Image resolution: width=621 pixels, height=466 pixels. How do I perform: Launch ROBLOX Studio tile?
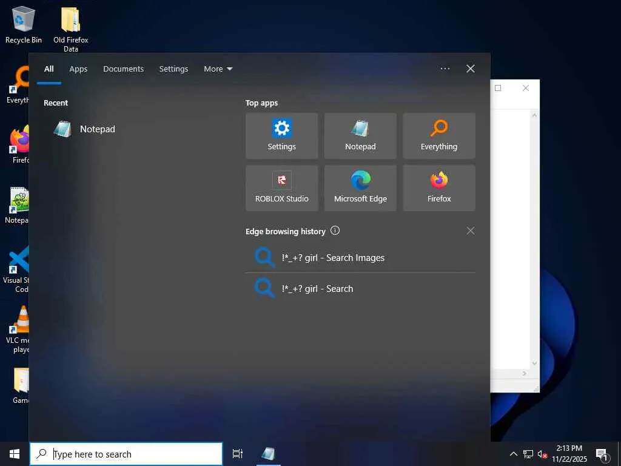click(x=281, y=188)
